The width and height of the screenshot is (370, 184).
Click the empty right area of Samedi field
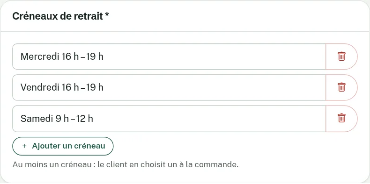tap(209, 118)
